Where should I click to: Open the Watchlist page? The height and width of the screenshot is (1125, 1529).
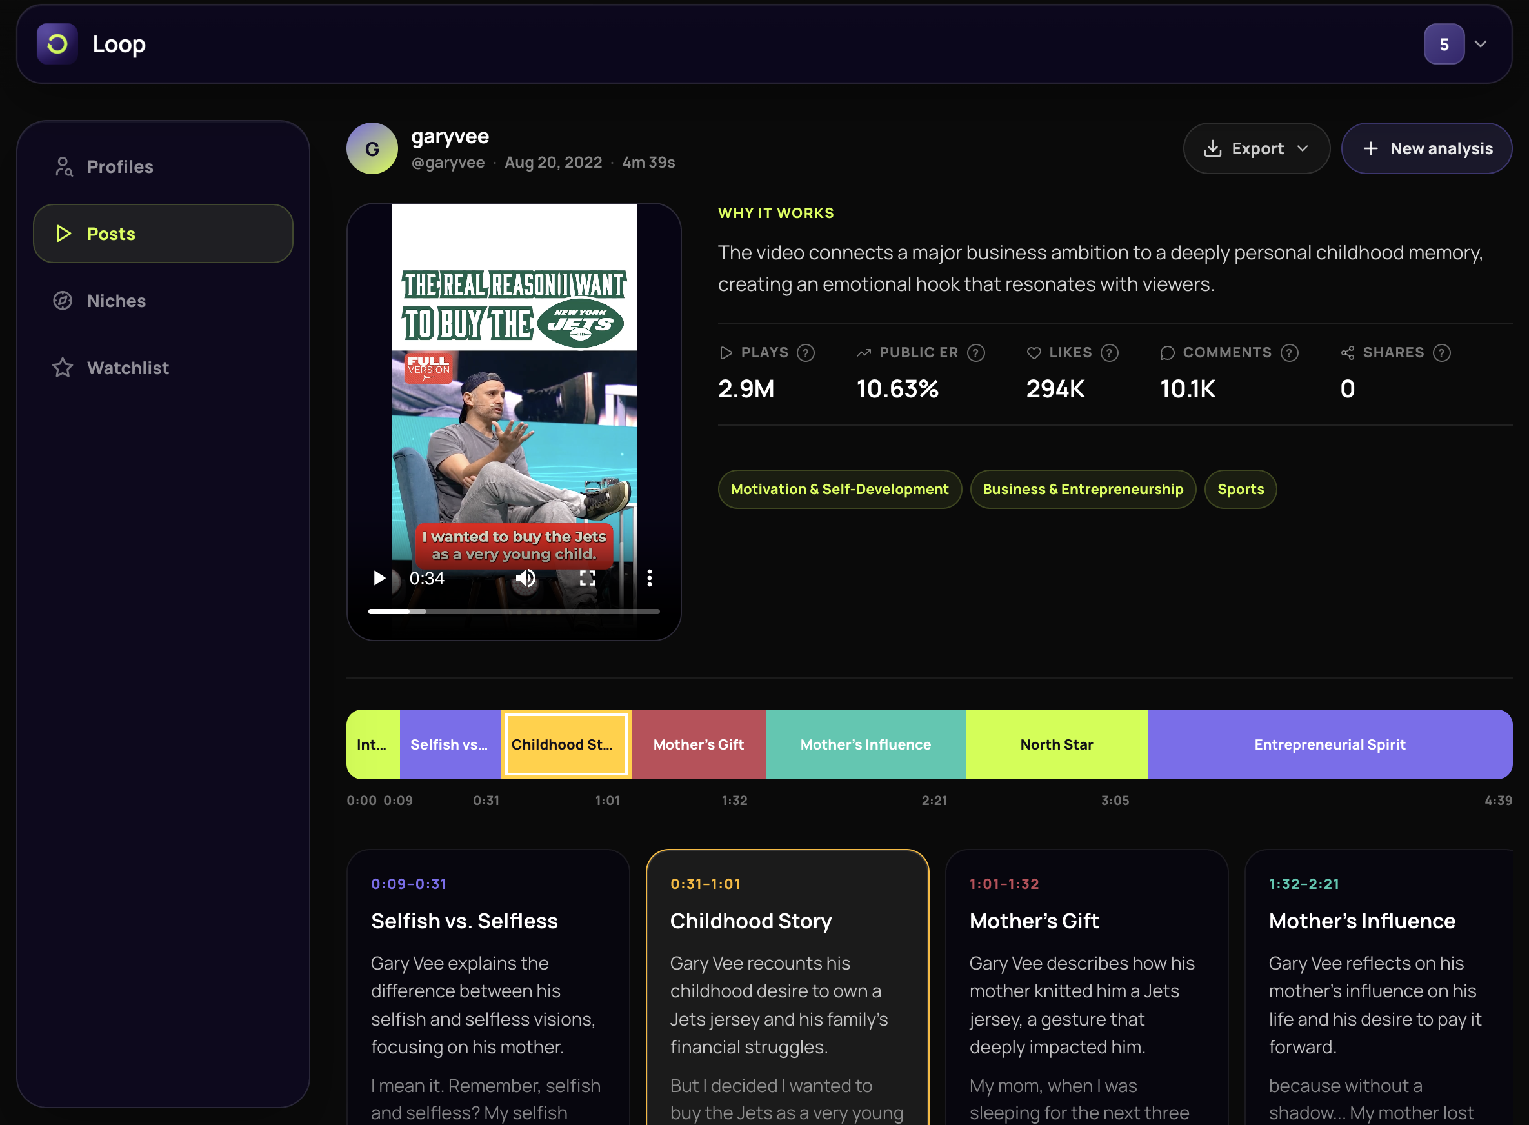[163, 368]
